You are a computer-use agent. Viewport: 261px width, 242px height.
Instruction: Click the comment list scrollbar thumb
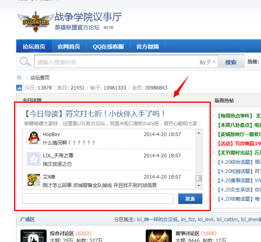(x=198, y=178)
